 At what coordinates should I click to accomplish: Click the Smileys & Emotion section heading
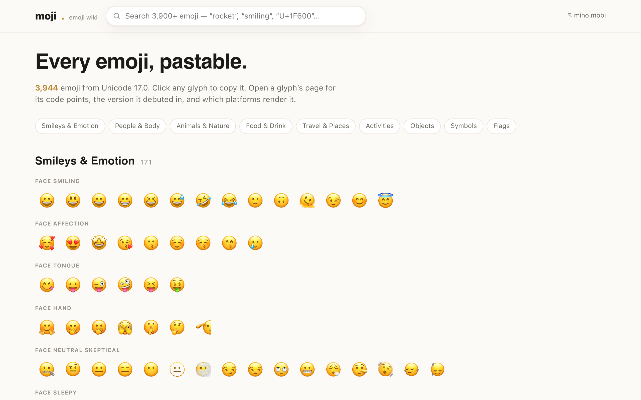(85, 161)
